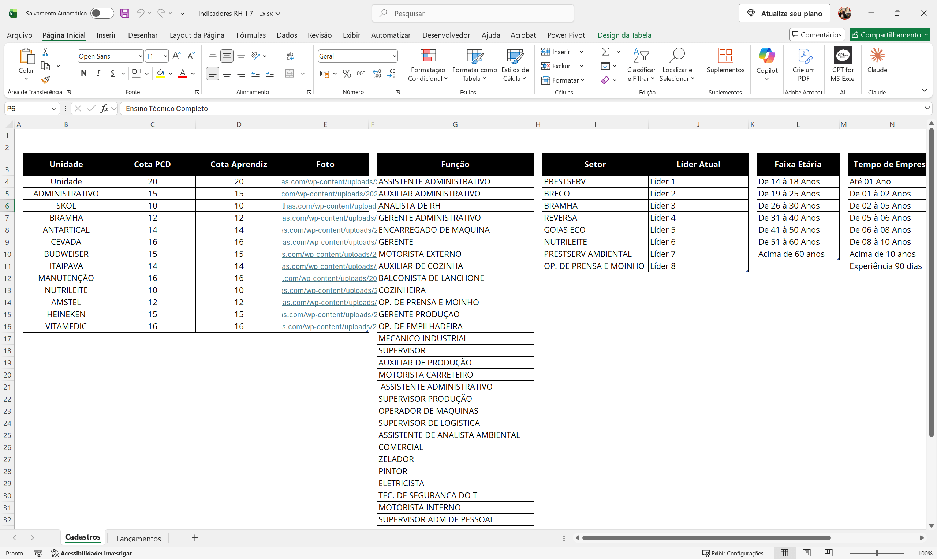Click the AutoSum sigma icon
Image resolution: width=937 pixels, height=559 pixels.
[605, 52]
